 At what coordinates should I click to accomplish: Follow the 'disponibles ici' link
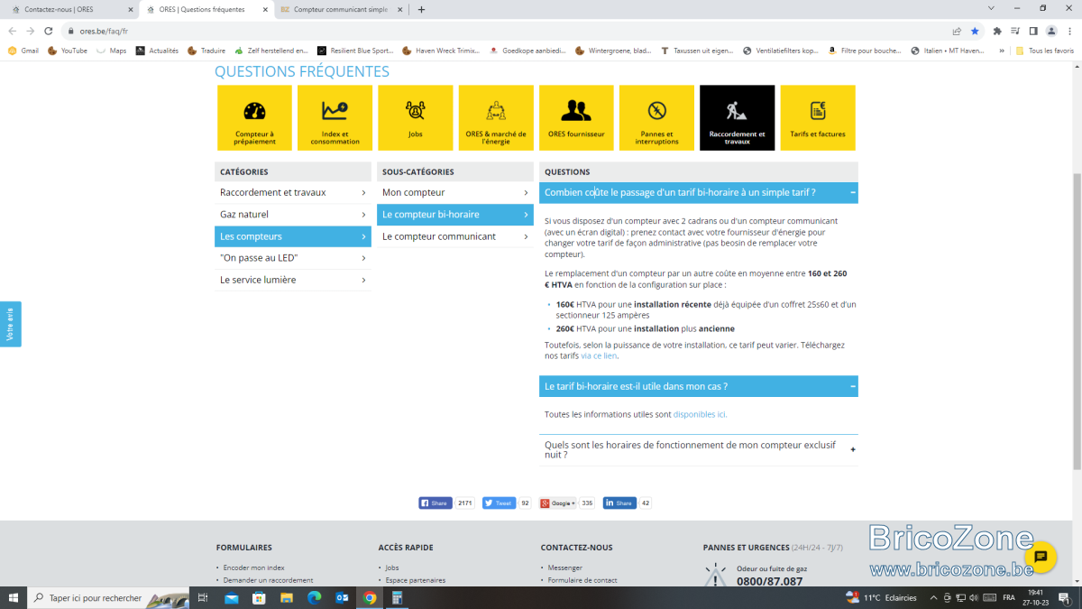pos(700,414)
